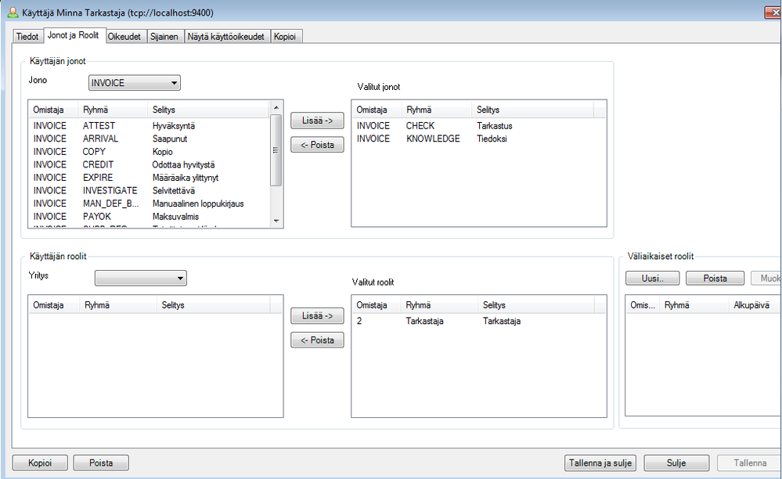This screenshot has width=782, height=479.
Task: Click the queue list scroll-down arrow
Action: coord(276,221)
